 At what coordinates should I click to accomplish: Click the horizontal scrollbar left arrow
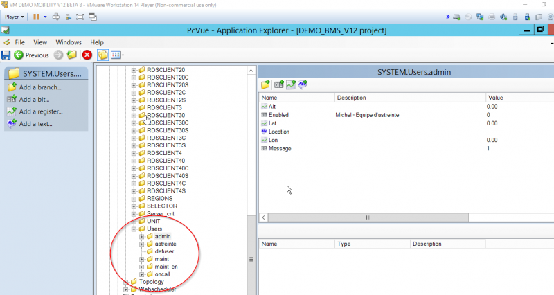coord(264,217)
